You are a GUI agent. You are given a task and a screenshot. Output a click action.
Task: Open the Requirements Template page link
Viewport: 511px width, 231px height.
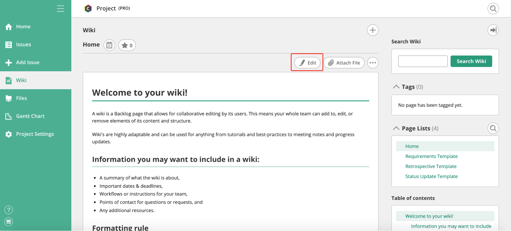pyautogui.click(x=431, y=156)
